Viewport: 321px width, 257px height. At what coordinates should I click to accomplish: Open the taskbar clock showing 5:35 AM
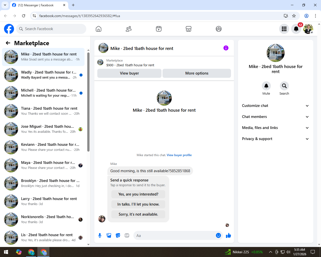click(x=300, y=252)
